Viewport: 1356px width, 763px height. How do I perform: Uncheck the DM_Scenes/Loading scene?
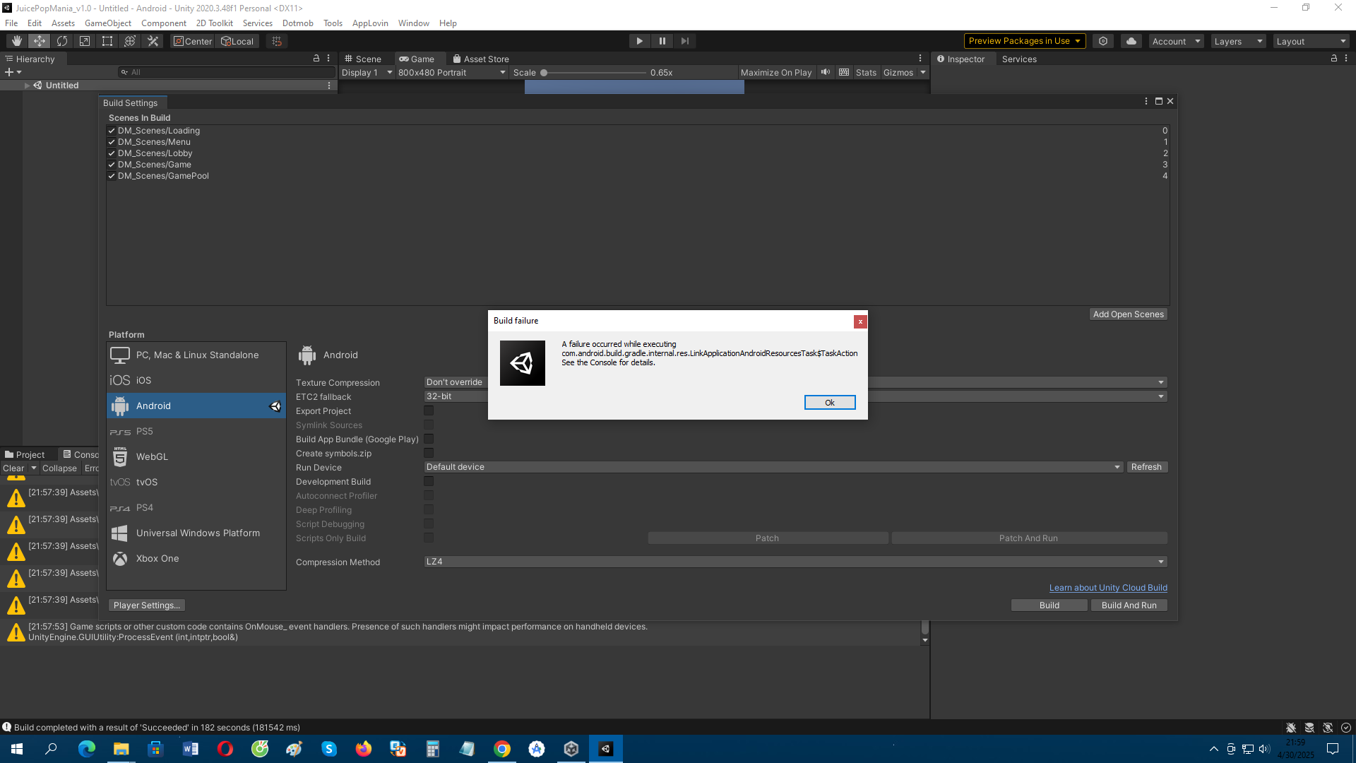coord(112,131)
